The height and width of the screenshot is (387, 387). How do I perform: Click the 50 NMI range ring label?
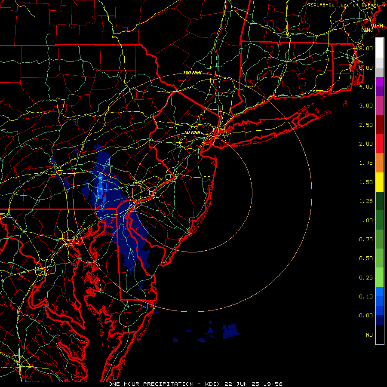(x=192, y=132)
